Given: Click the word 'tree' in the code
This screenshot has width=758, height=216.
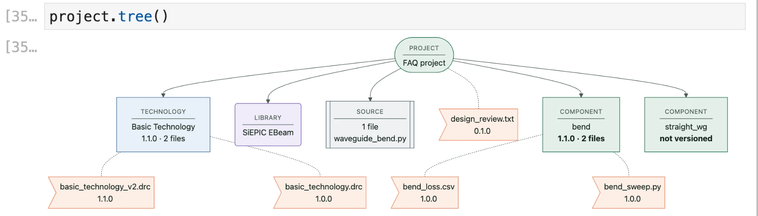Looking at the screenshot, I should pyautogui.click(x=135, y=16).
